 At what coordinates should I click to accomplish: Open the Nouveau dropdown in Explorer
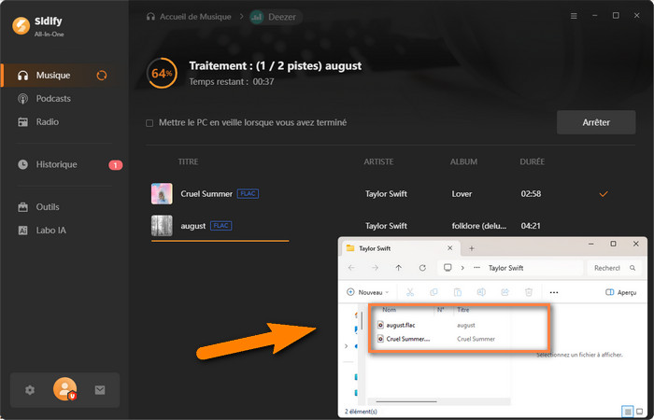click(365, 292)
